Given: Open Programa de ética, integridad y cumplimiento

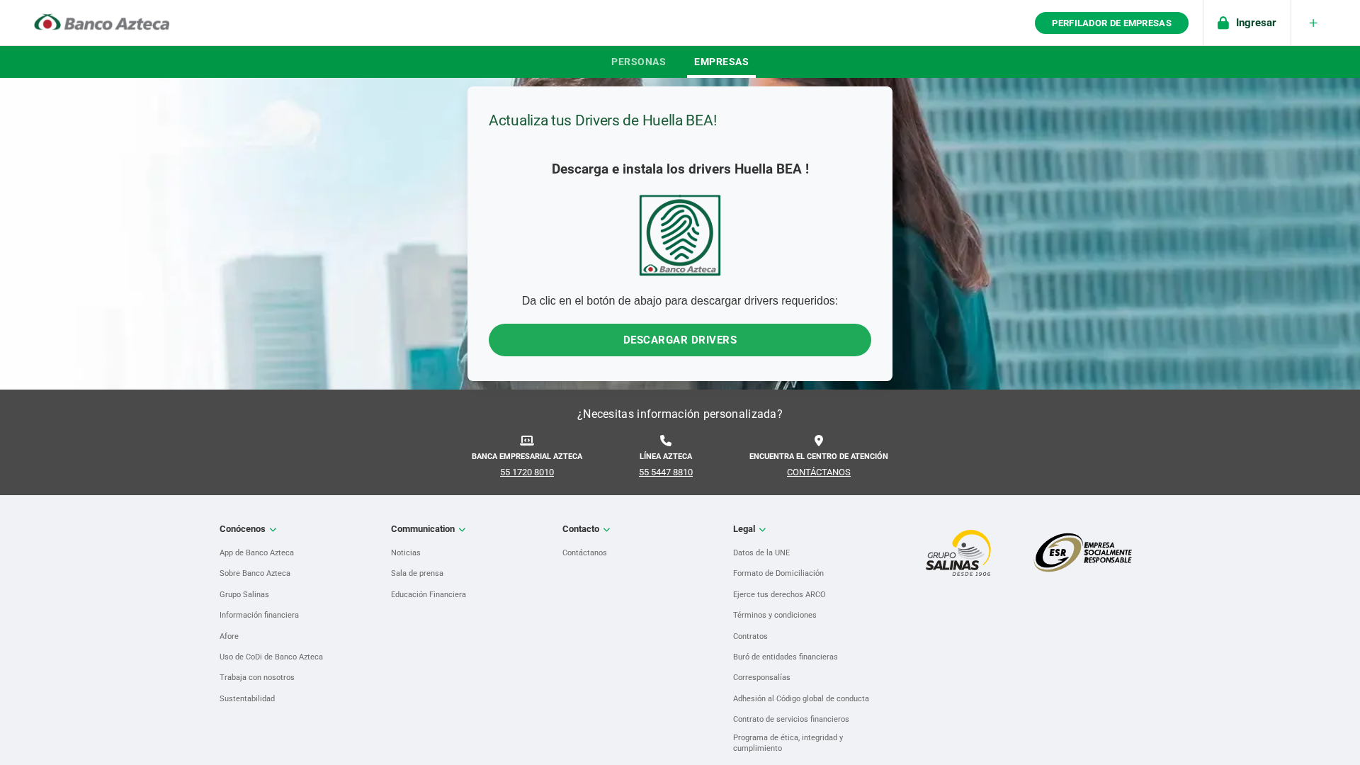Looking at the screenshot, I should [788, 743].
